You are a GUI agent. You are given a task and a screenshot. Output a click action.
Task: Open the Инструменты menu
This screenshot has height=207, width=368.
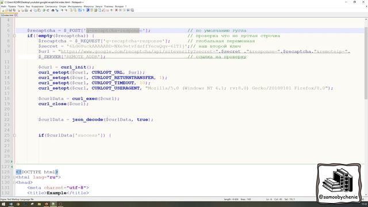(75, 6)
